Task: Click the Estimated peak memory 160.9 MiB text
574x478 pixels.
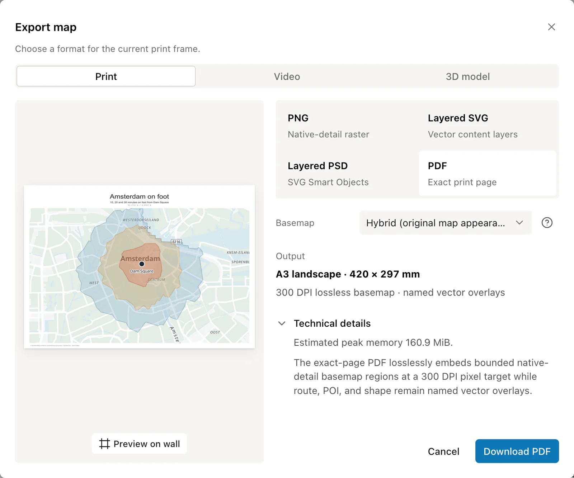Action: [373, 342]
